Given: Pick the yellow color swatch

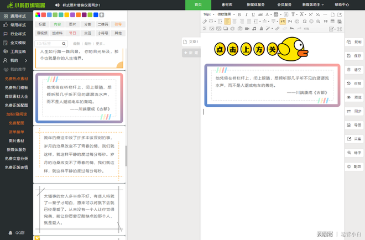Looking at the screenshot, I should (x=67, y=15).
